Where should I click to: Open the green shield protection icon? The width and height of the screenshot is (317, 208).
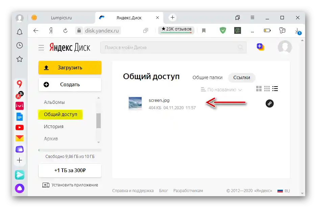pos(223,30)
